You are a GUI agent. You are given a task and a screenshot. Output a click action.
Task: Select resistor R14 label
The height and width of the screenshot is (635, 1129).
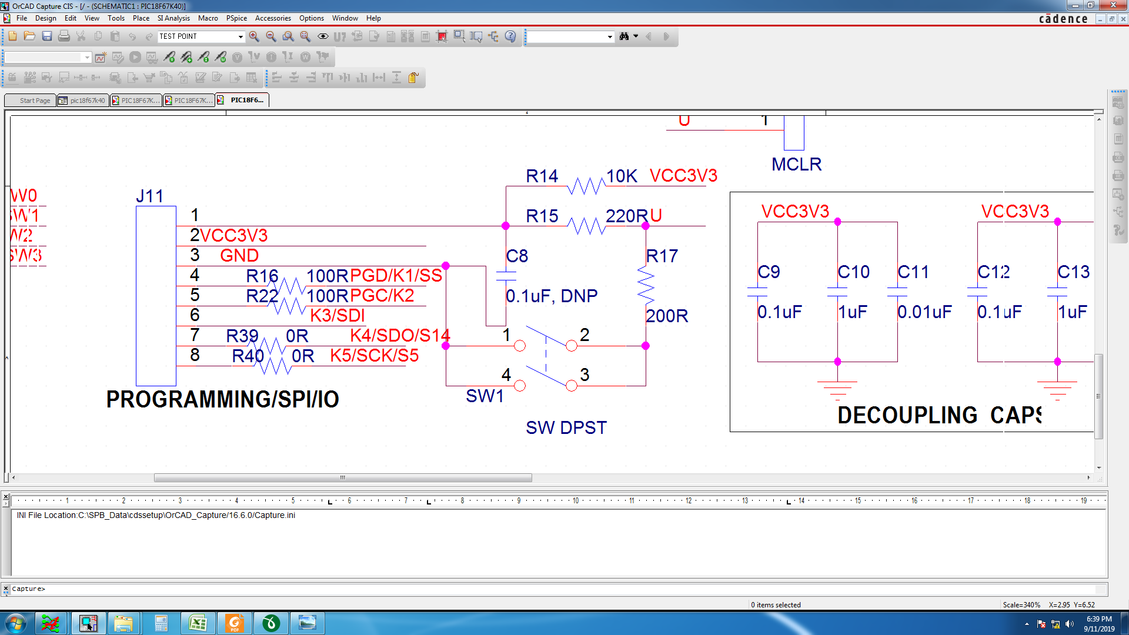point(542,176)
